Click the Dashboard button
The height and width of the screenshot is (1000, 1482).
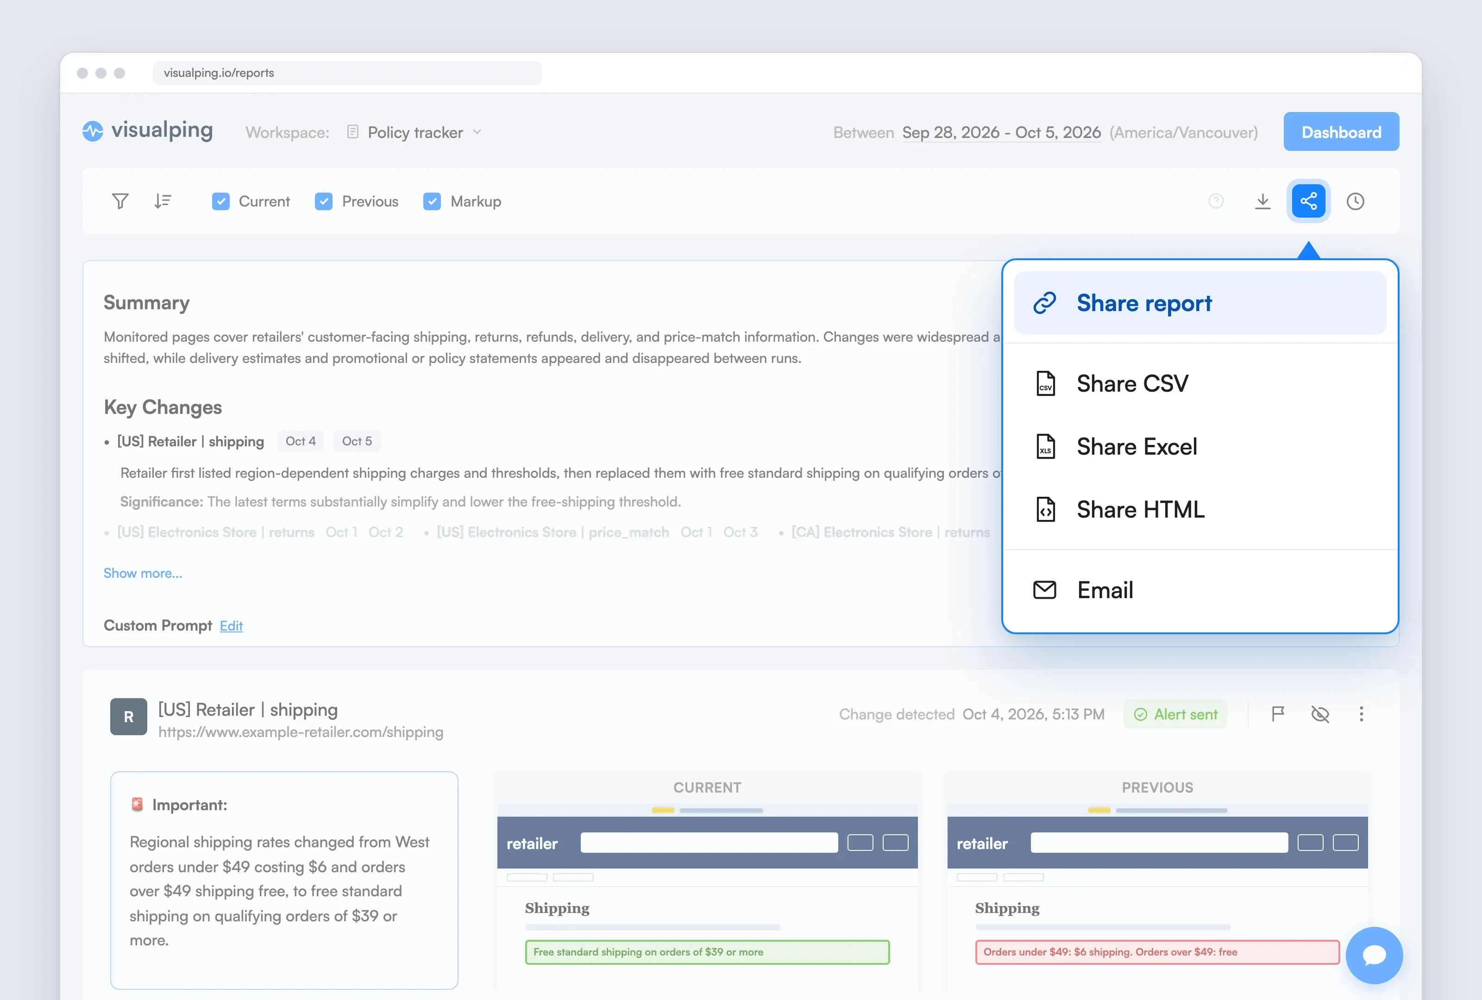1341,132
